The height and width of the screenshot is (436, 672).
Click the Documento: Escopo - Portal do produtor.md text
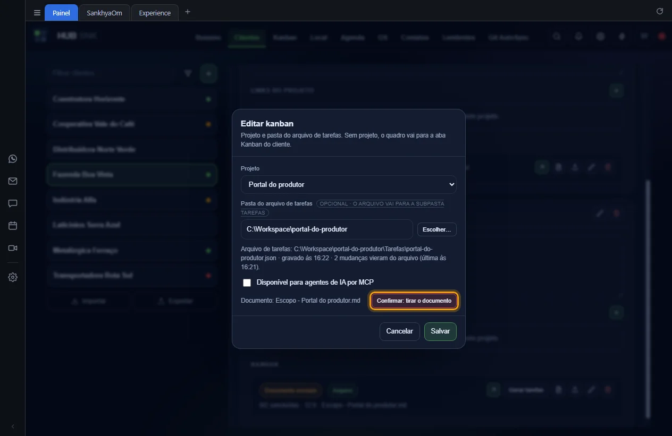click(300, 301)
